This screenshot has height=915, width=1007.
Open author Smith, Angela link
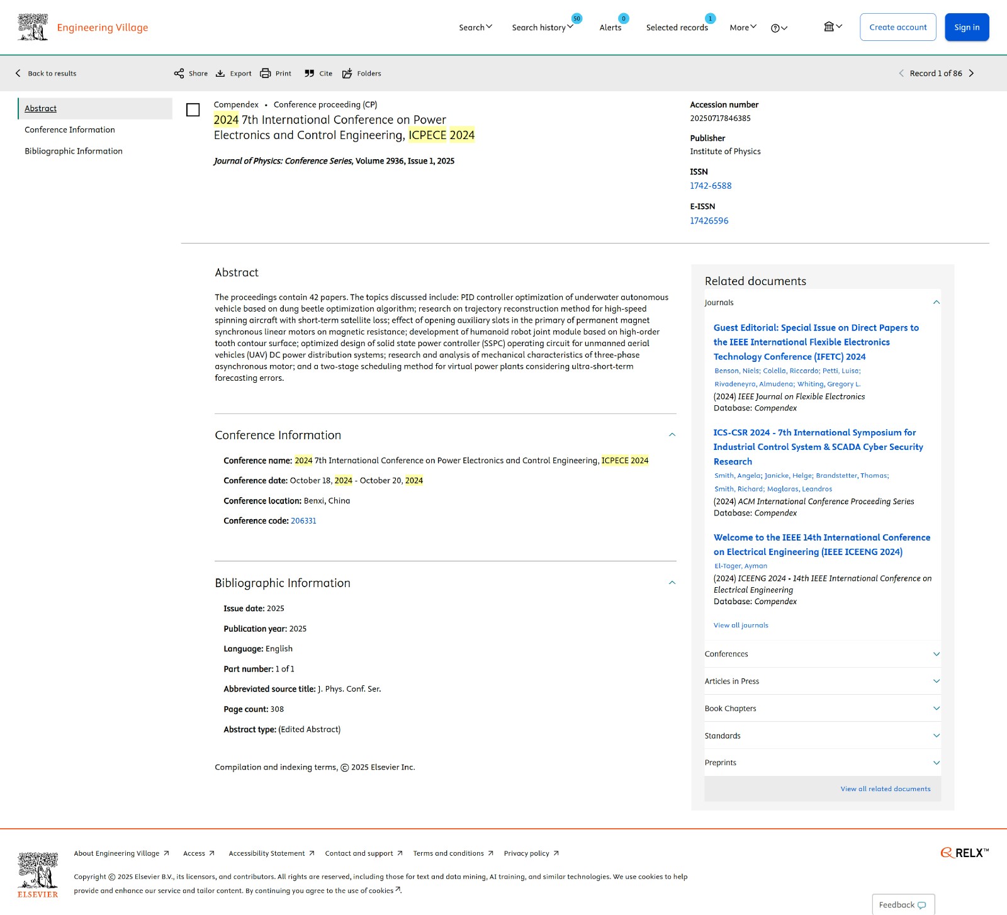tap(738, 475)
